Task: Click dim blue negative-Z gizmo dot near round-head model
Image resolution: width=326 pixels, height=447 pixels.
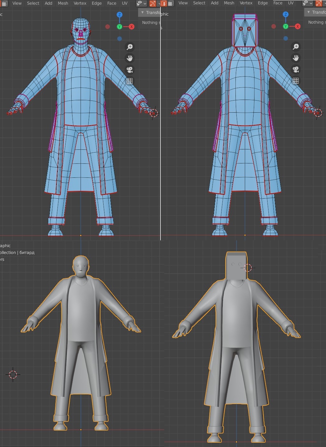Action: point(119,39)
